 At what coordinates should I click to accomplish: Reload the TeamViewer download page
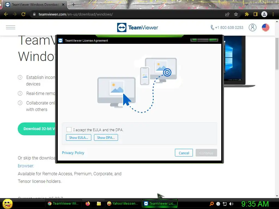23,14
